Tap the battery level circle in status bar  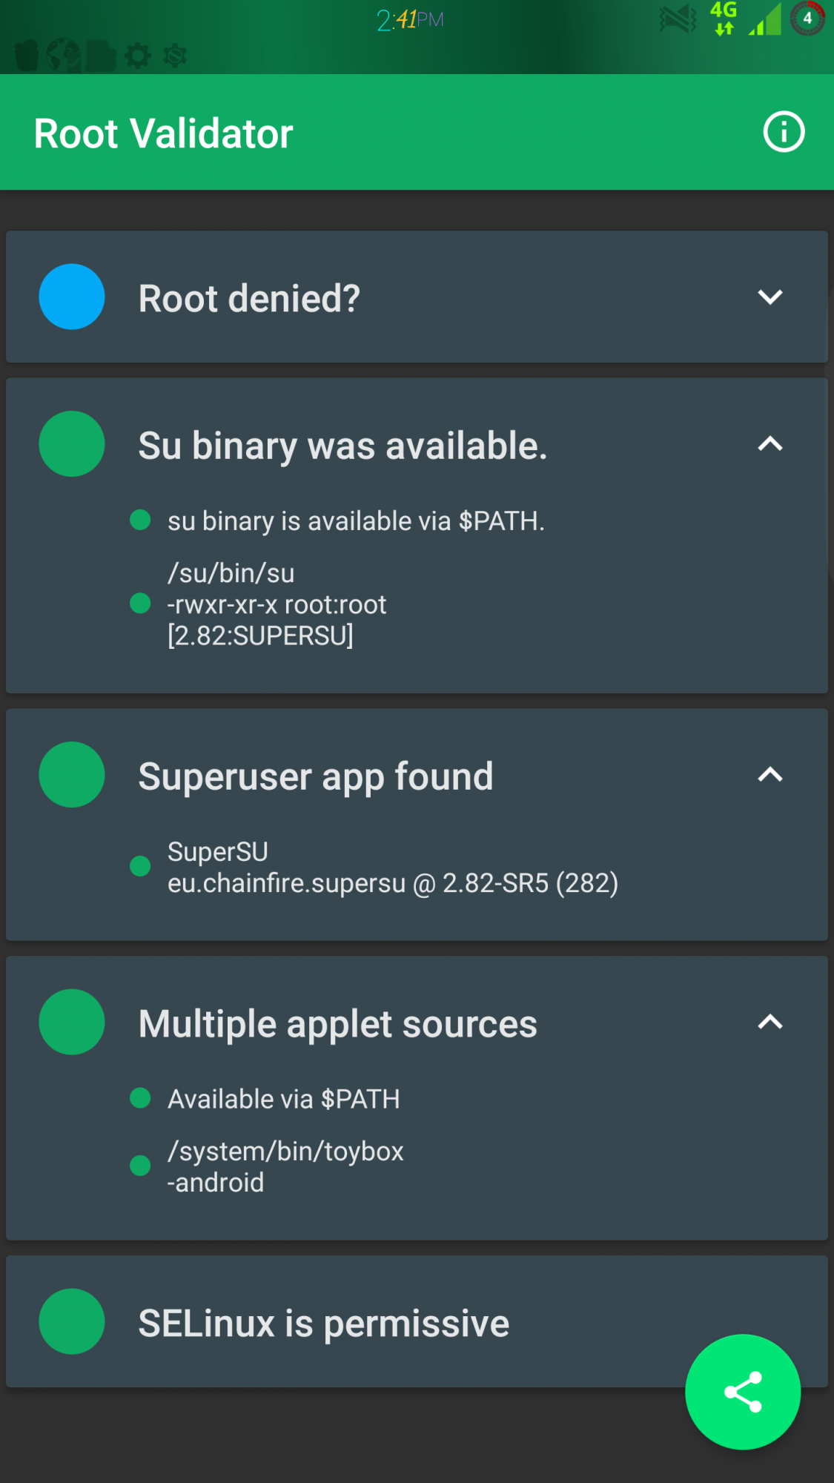tap(807, 19)
